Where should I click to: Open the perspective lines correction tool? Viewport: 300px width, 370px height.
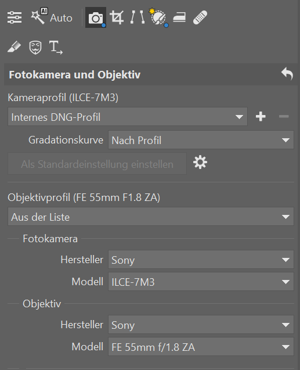138,17
